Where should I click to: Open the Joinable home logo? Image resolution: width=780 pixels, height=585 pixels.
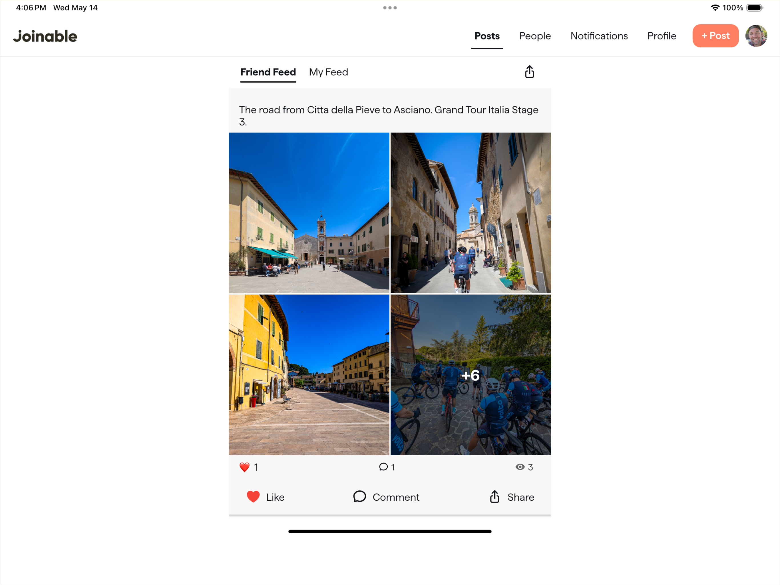coord(45,36)
